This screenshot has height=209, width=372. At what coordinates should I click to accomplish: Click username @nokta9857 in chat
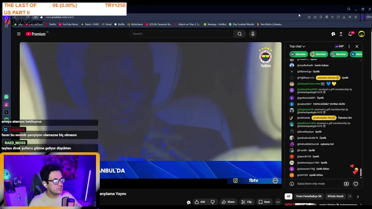tap(304, 104)
